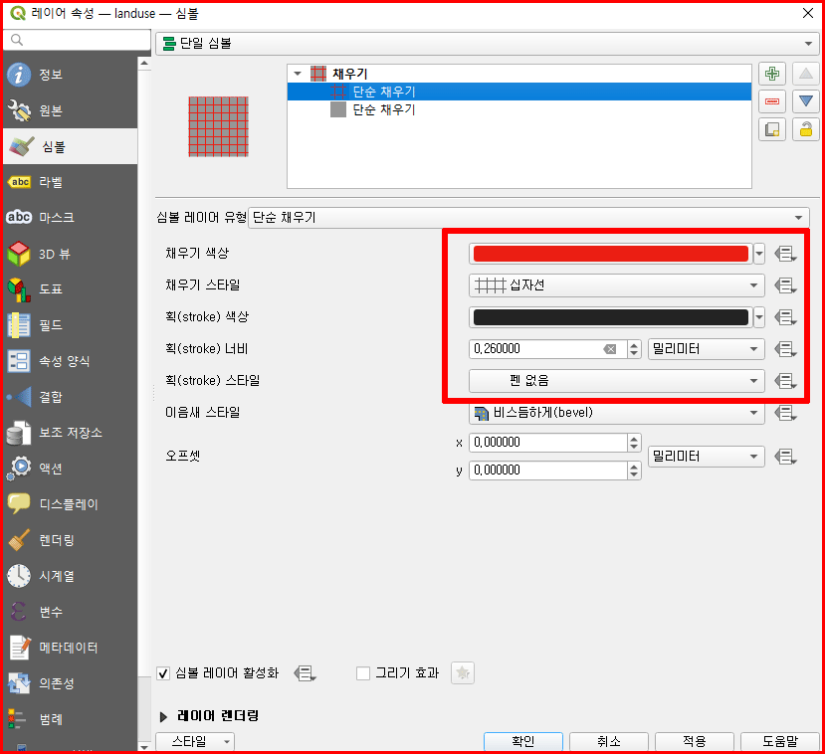This screenshot has height=754, width=825.
Task: Focus the offset x value field
Action: pos(547,443)
